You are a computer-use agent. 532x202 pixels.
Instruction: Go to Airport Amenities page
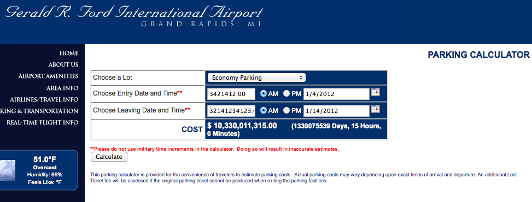click(x=48, y=76)
